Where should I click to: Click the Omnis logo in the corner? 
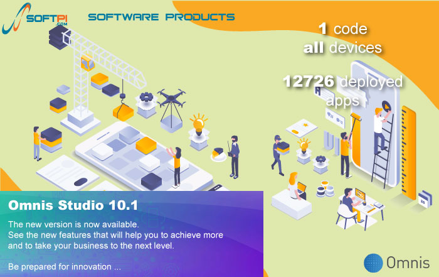point(397,263)
